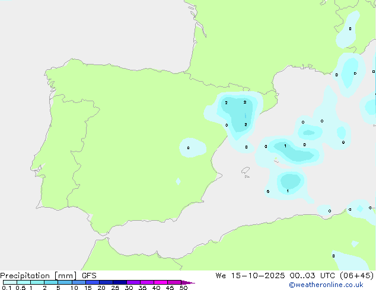Click the '45' legend tick label
The image size is (376, 290).
pyautogui.click(x=170, y=288)
